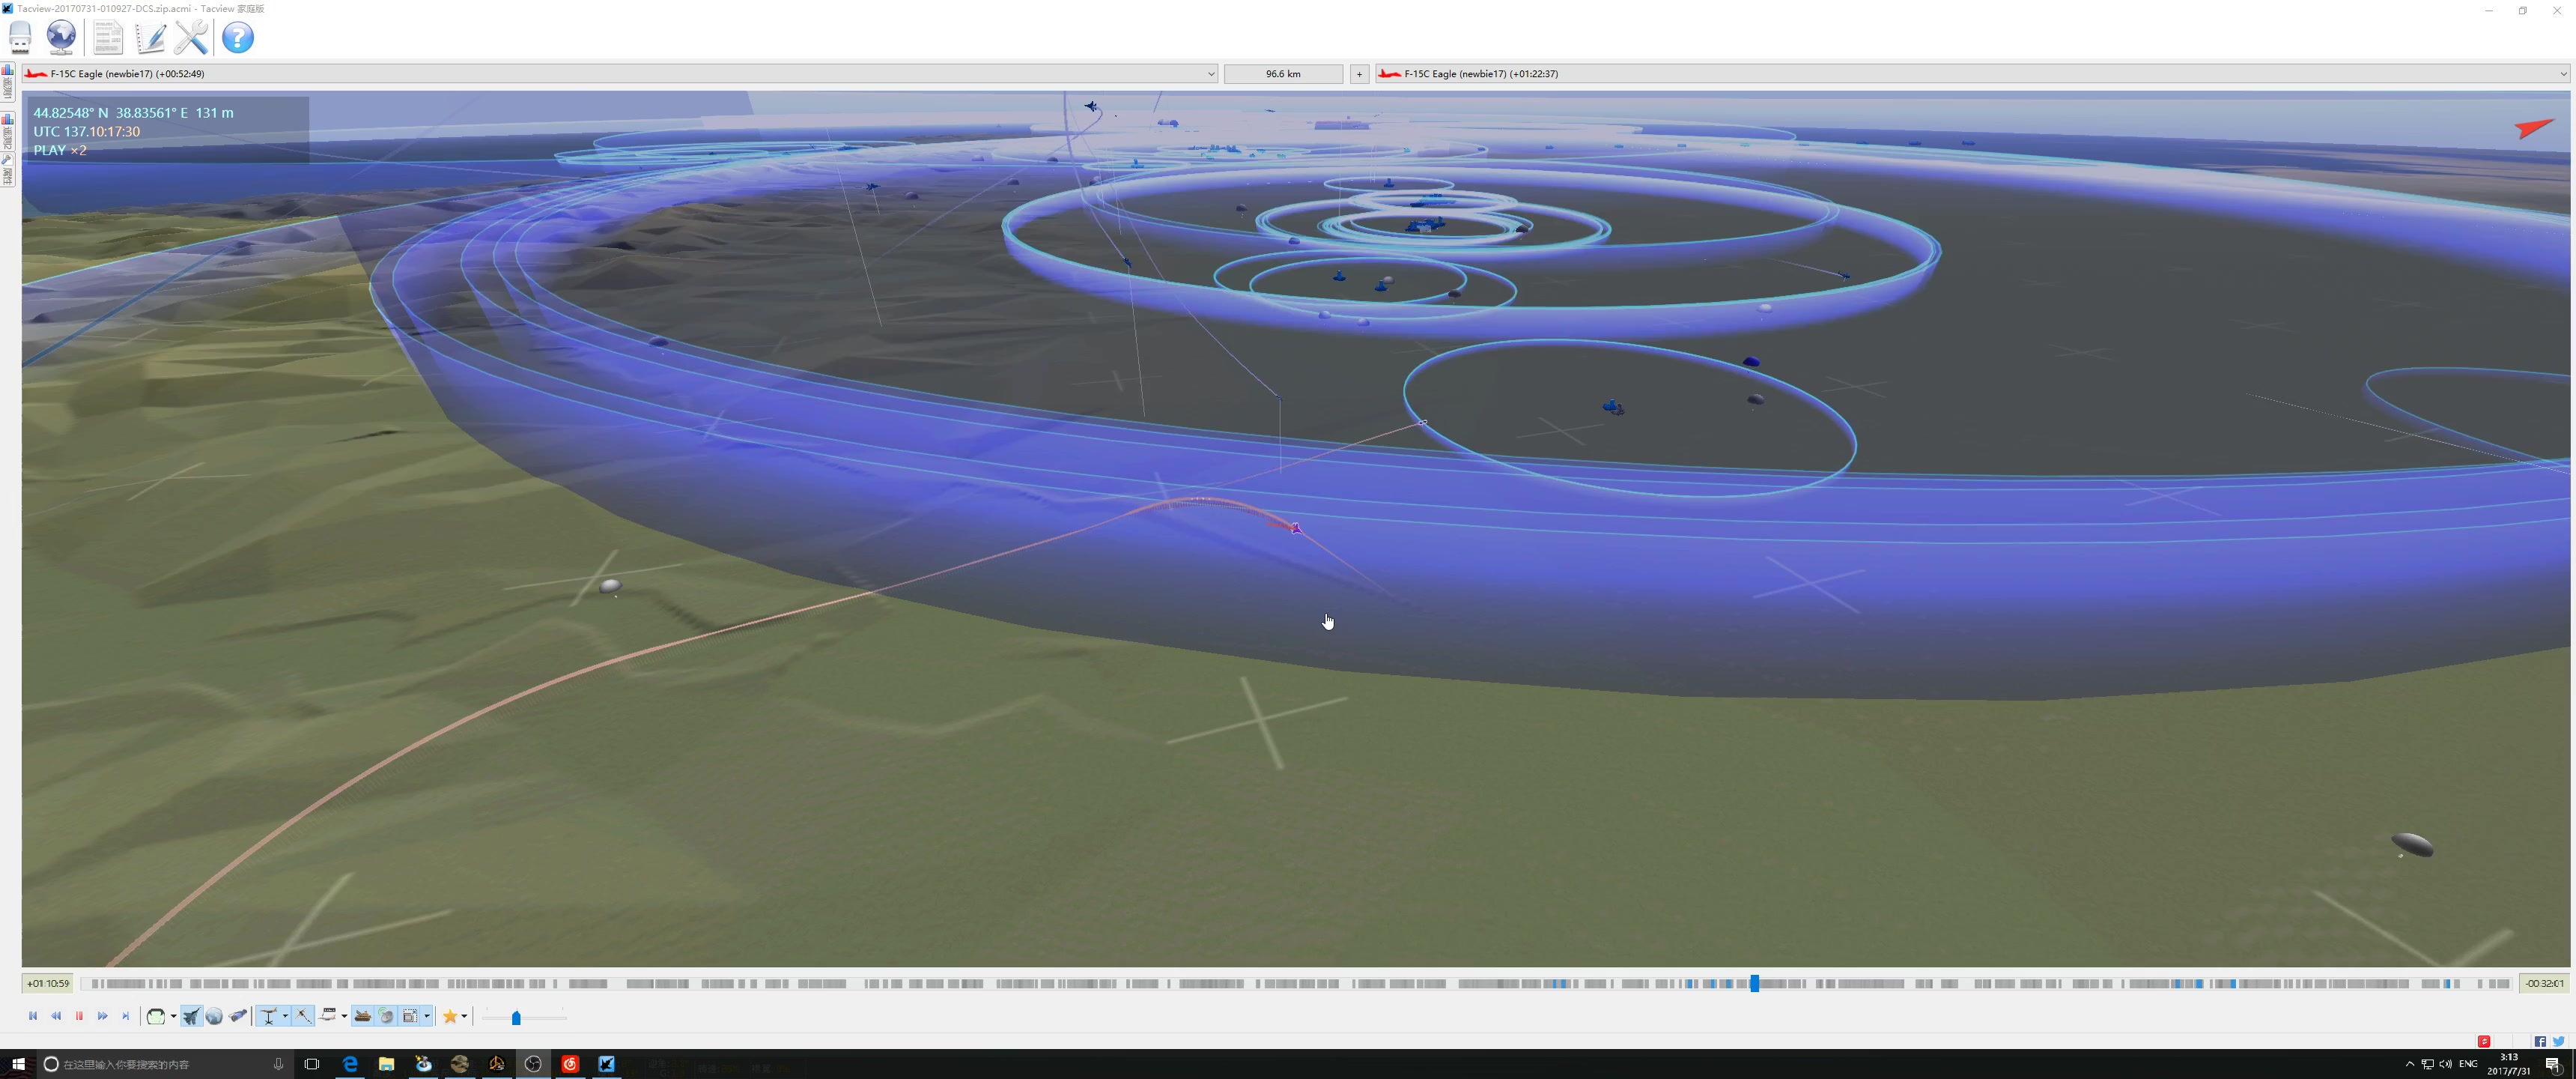Click the Task View taskbar icon

click(x=312, y=1064)
